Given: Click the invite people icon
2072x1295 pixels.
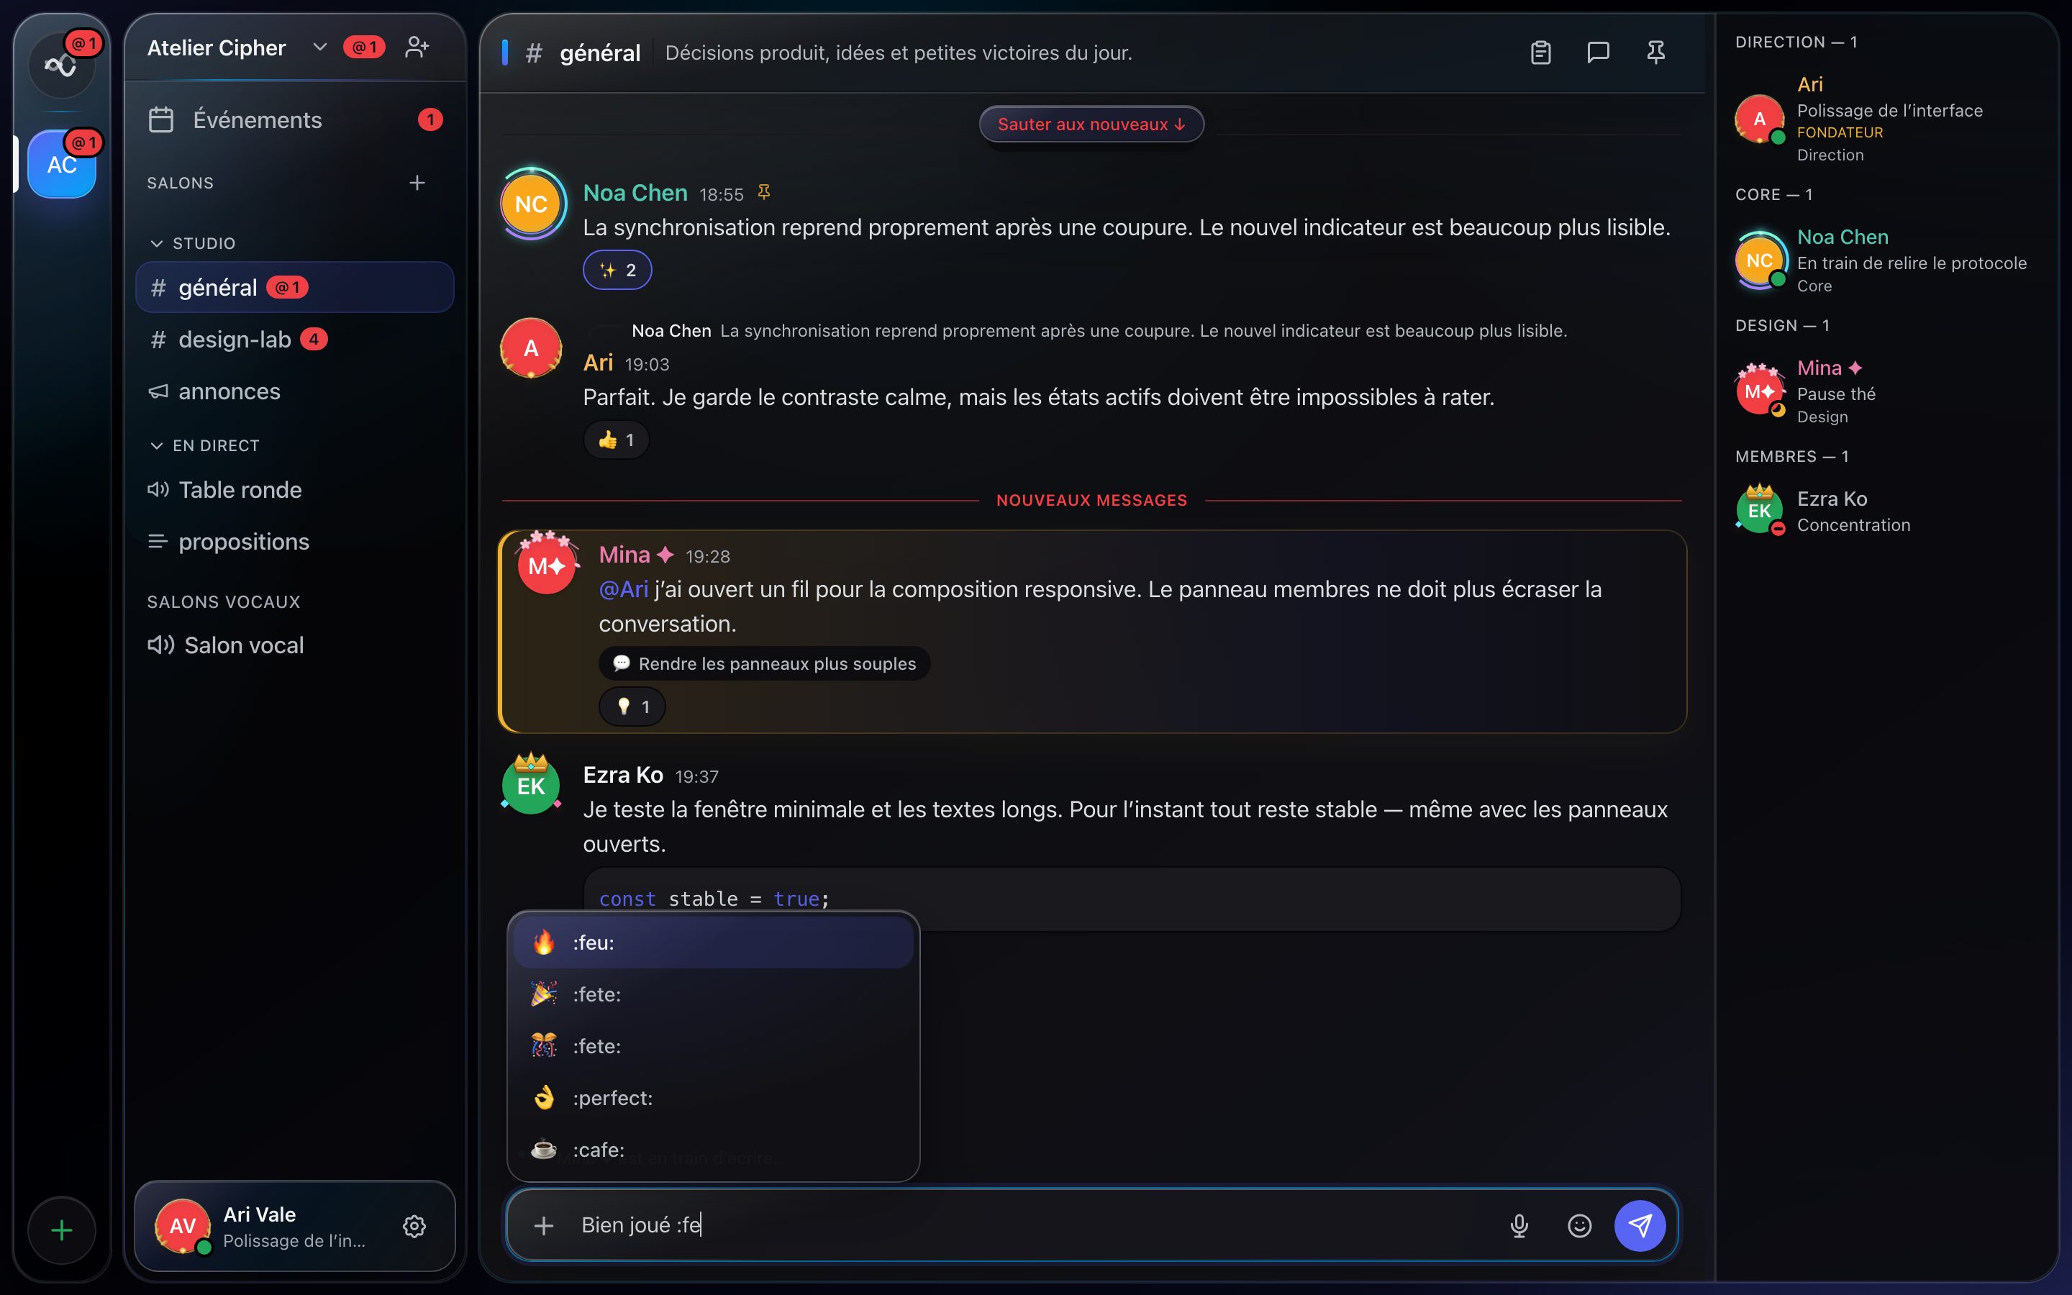Looking at the screenshot, I should click(x=417, y=46).
